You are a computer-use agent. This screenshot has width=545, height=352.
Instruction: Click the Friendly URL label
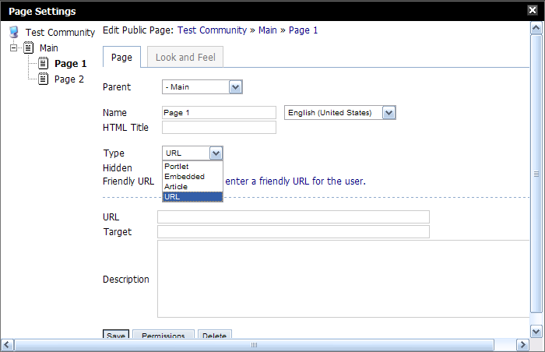[x=128, y=181]
